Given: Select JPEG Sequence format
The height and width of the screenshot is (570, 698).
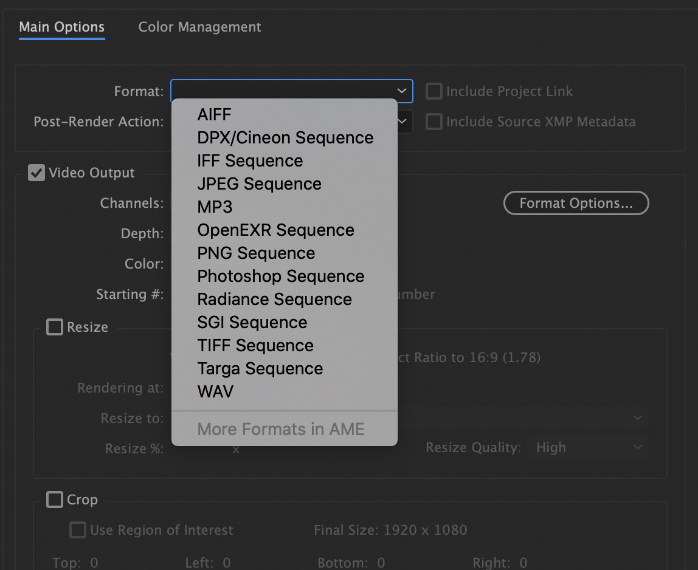Looking at the screenshot, I should click(x=259, y=184).
